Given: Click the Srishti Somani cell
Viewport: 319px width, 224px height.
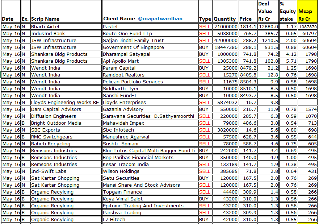Looking at the screenshot, I should 150,144.
